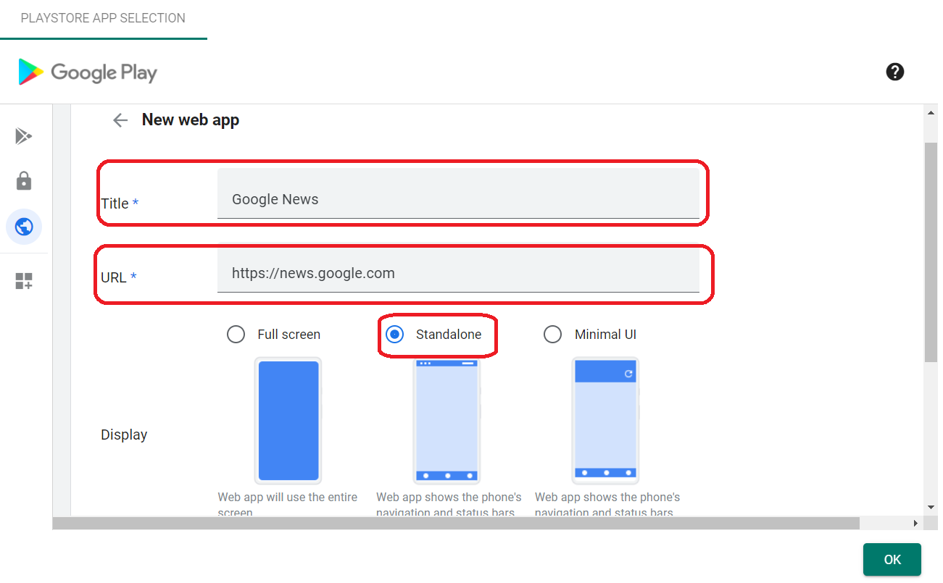Click the Full screen phone preview image

tap(288, 421)
